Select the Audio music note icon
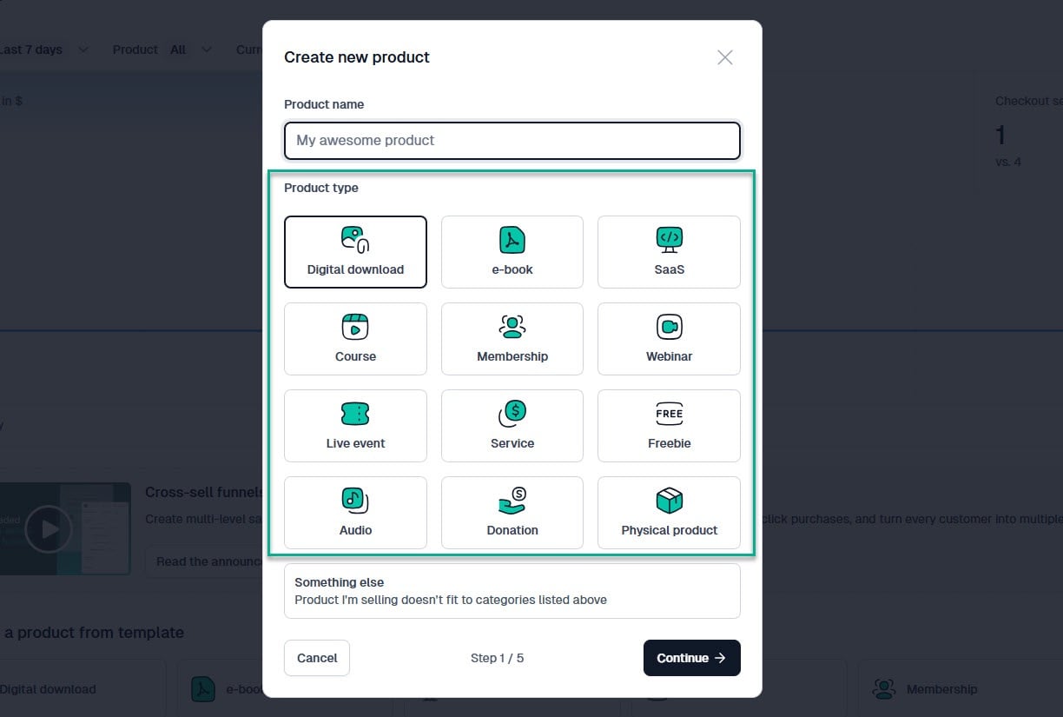1063x717 pixels. (x=355, y=501)
